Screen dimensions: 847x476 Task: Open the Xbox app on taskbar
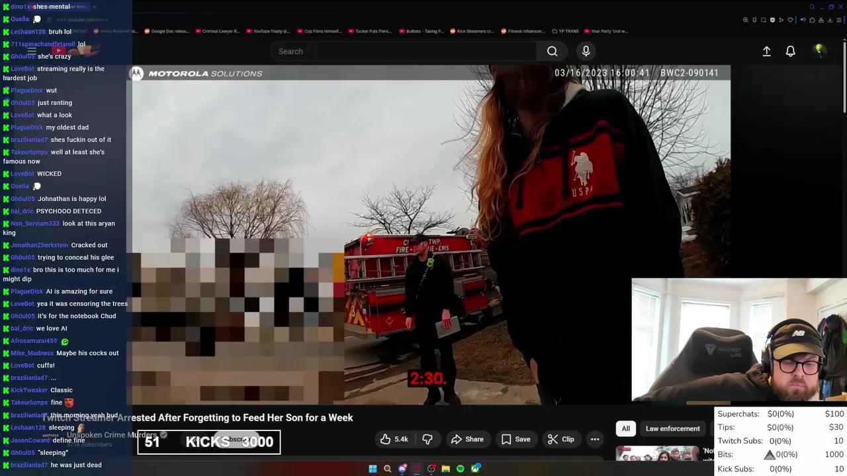point(475,469)
